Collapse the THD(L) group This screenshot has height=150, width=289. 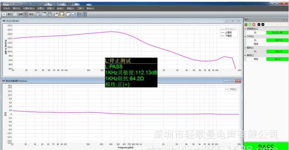(x=245, y=36)
